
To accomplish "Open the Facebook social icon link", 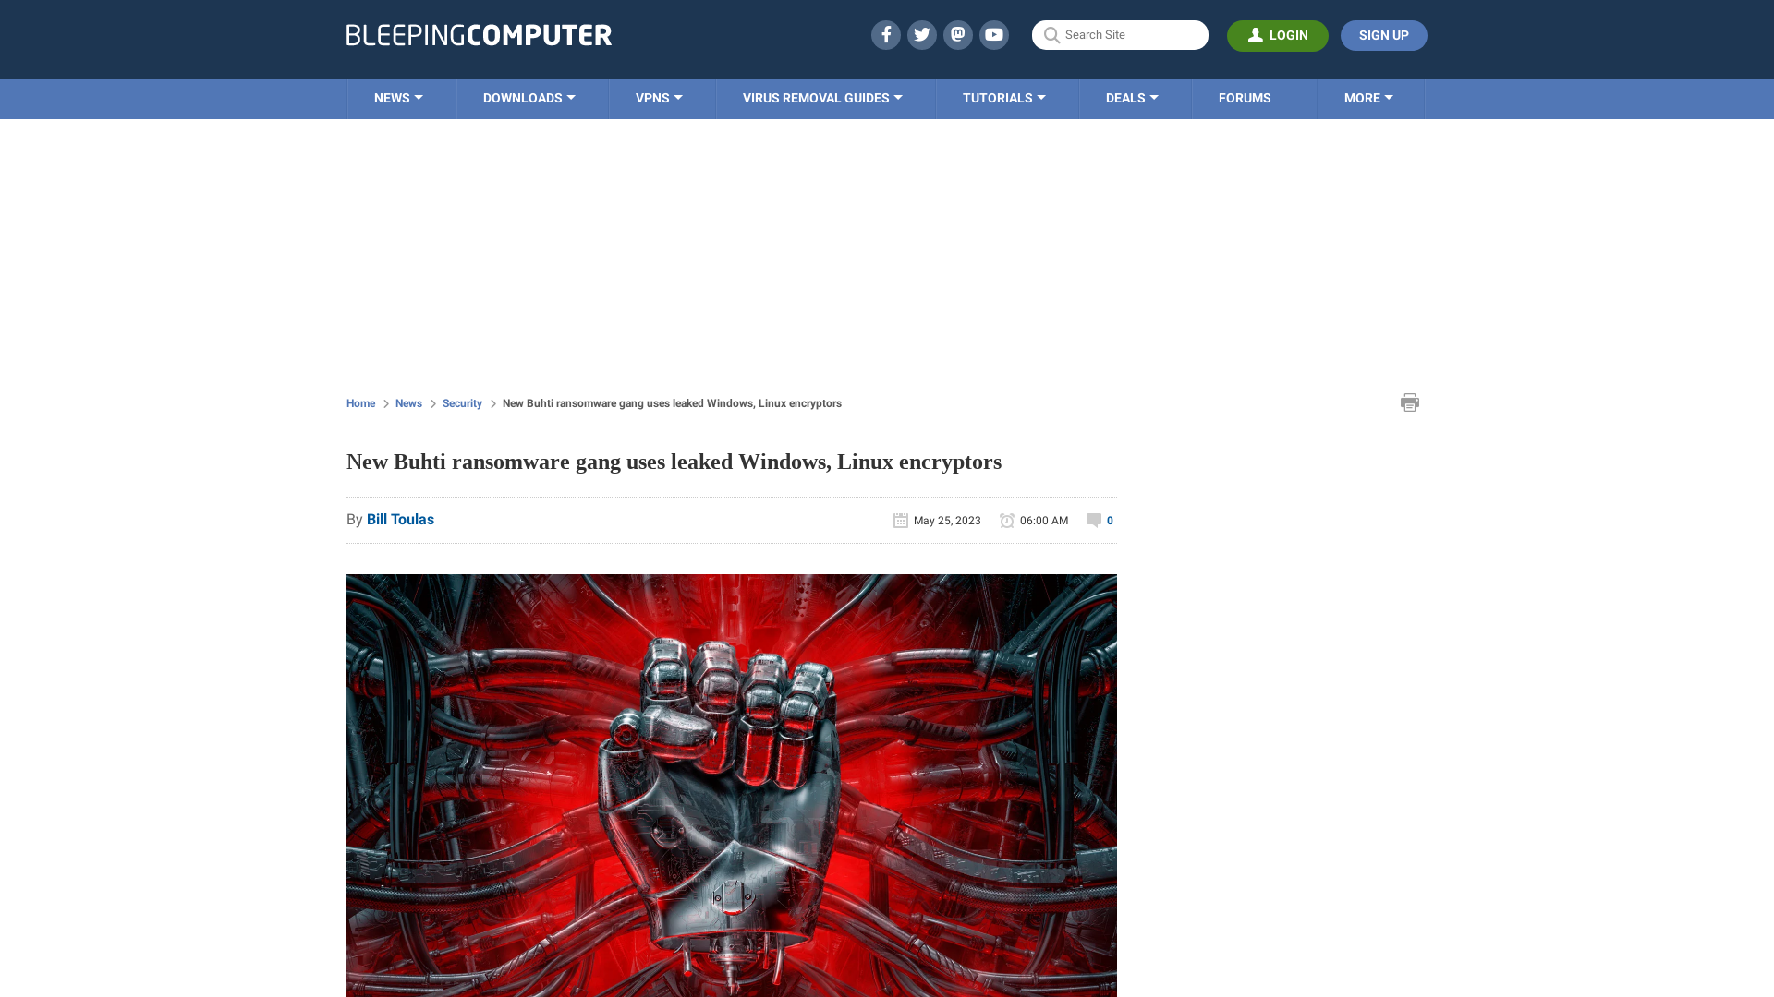I will (x=886, y=34).
